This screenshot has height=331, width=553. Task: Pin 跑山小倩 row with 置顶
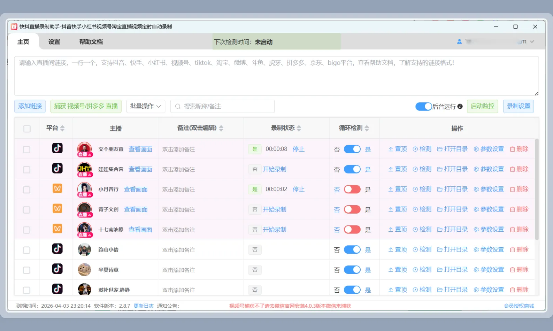click(x=398, y=250)
